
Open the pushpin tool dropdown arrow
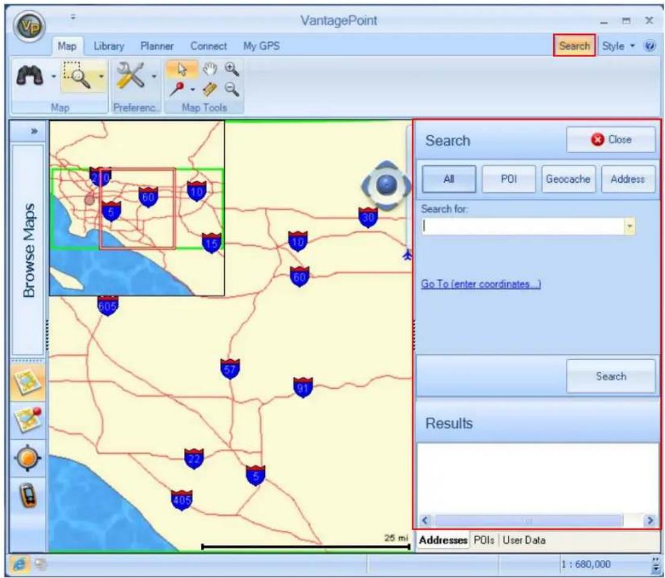pyautogui.click(x=192, y=90)
